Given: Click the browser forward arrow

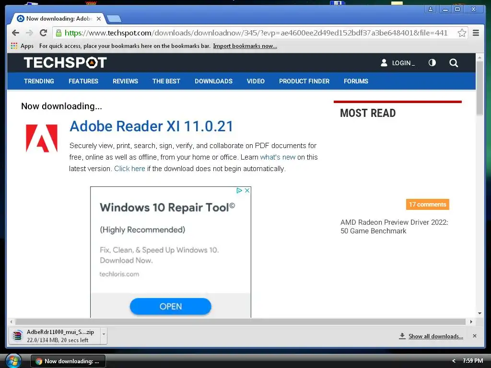Looking at the screenshot, I should pos(29,33).
